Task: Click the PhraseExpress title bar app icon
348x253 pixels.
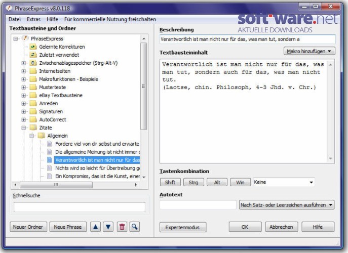Action: (x=9, y=8)
